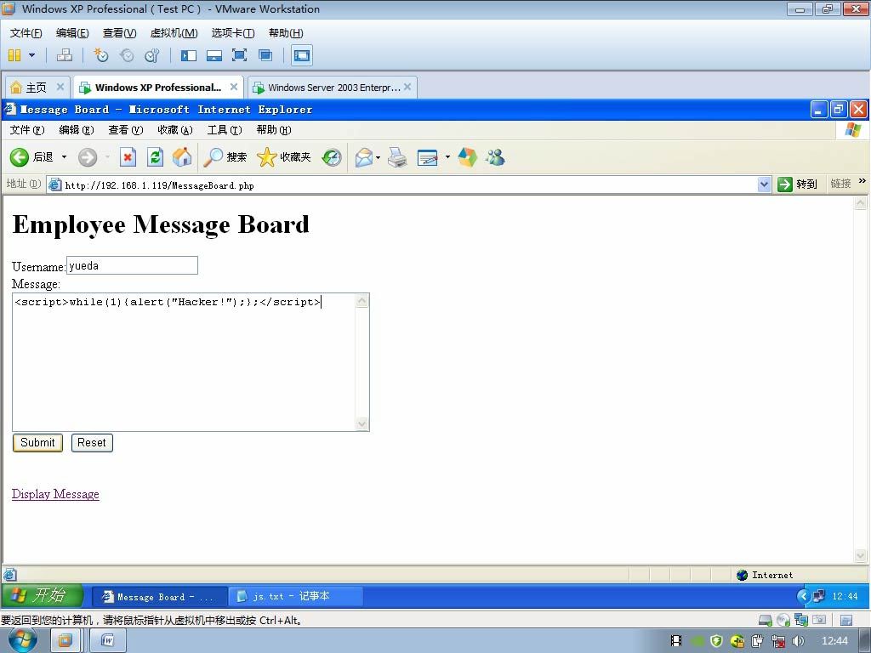Open IE 工具(T) menu
Viewport: 871px width, 653px height.
[x=225, y=130]
